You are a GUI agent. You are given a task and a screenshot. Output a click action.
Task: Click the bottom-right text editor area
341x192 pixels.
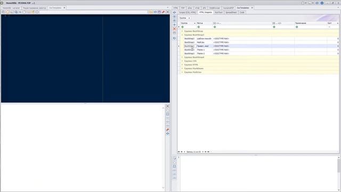point(259,174)
